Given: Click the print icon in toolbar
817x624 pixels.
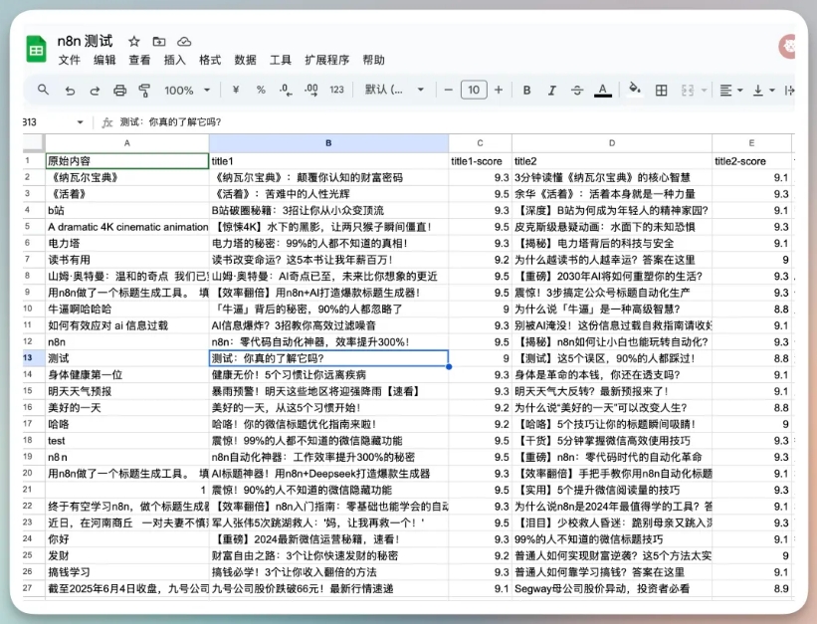Looking at the screenshot, I should pyautogui.click(x=119, y=91).
